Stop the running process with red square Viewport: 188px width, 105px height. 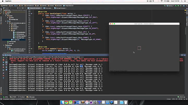pyautogui.click(x=3, y=60)
